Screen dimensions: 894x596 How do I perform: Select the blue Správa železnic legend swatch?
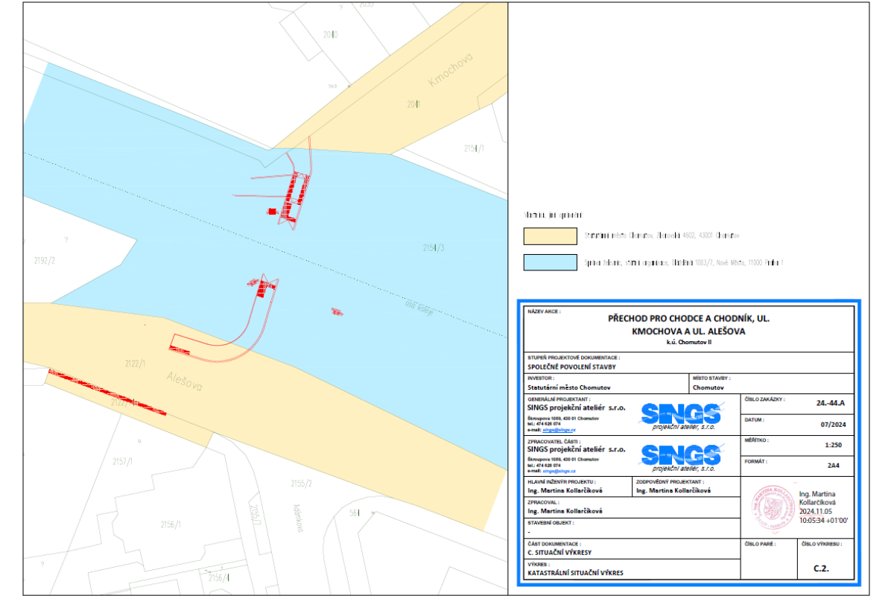pyautogui.click(x=550, y=262)
